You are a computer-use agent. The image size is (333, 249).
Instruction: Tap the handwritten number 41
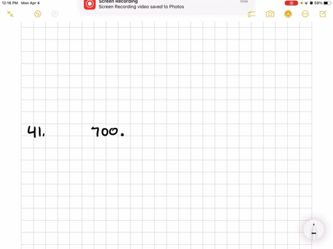(36, 131)
